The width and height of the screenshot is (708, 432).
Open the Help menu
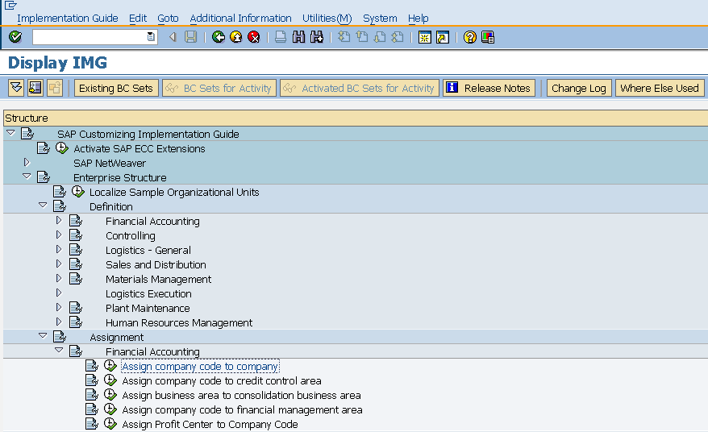point(419,18)
